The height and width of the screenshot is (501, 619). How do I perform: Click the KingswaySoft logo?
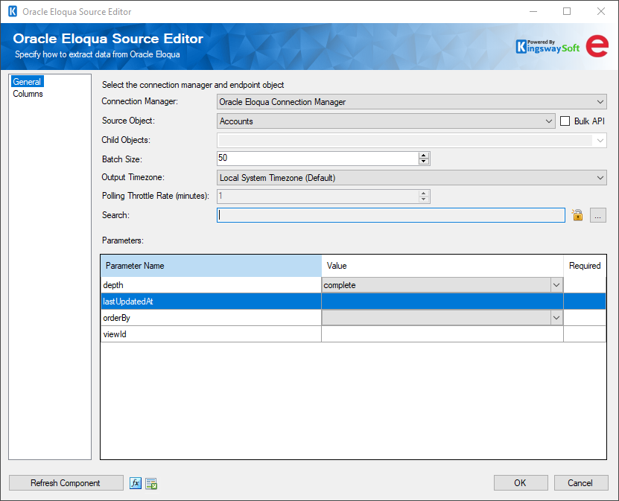tap(547, 47)
